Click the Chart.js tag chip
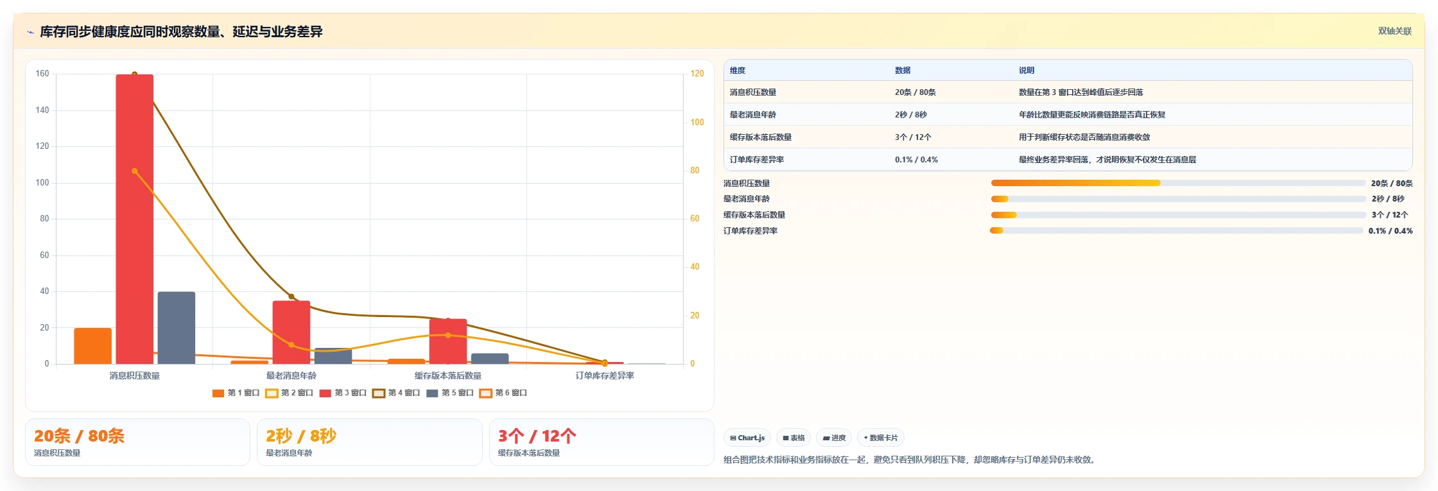The width and height of the screenshot is (1438, 491). point(747,438)
